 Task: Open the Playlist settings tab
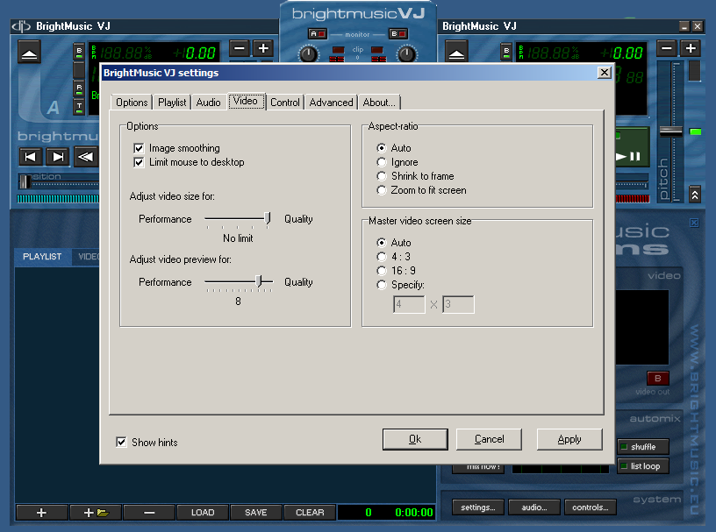(x=172, y=103)
